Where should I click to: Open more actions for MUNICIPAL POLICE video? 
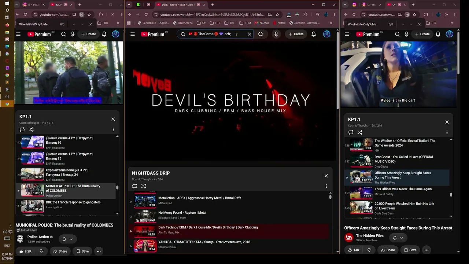pyautogui.click(x=99, y=251)
